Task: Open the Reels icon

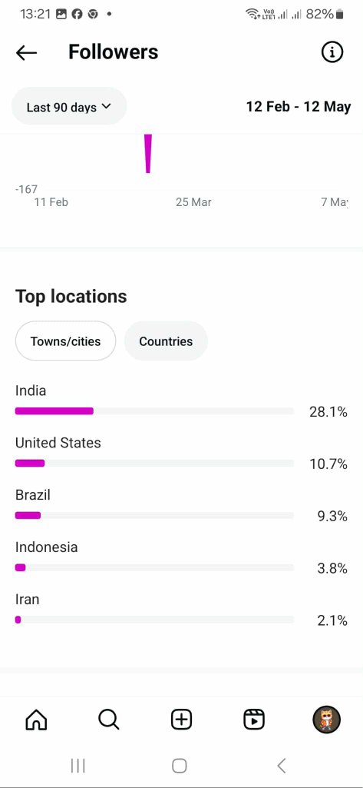Action: coord(254,719)
